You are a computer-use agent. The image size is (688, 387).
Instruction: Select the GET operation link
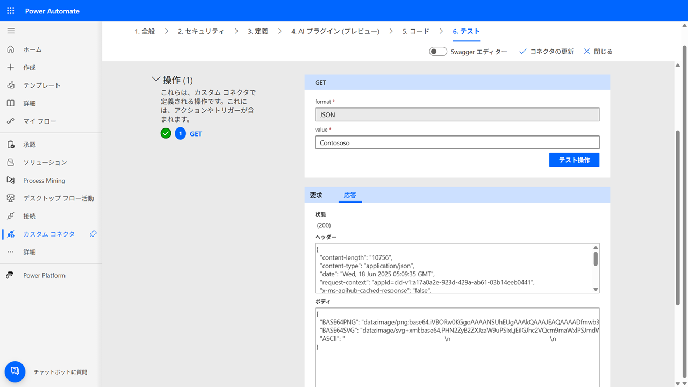[196, 134]
